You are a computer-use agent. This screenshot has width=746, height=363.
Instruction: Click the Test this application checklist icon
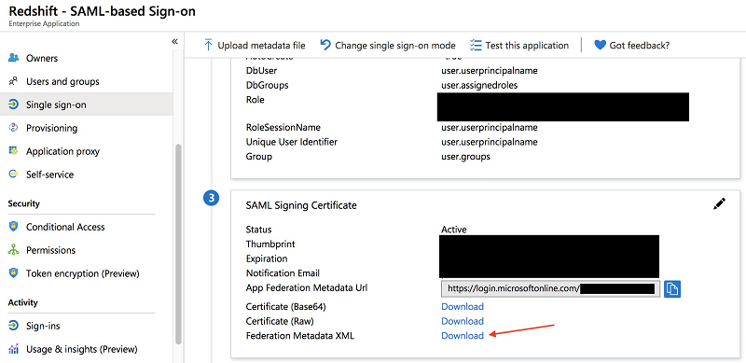476,45
